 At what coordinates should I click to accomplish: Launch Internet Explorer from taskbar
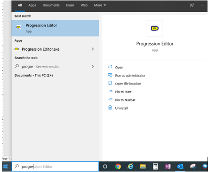130,166
